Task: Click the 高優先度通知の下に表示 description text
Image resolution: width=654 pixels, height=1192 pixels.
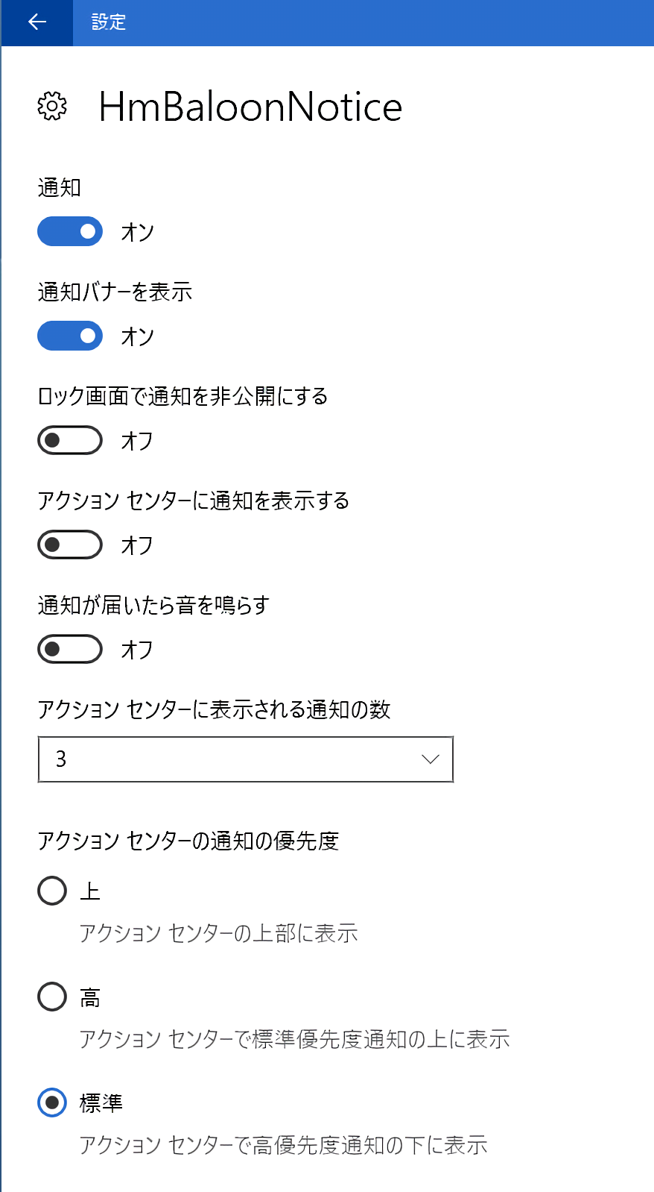Action: [283, 1145]
